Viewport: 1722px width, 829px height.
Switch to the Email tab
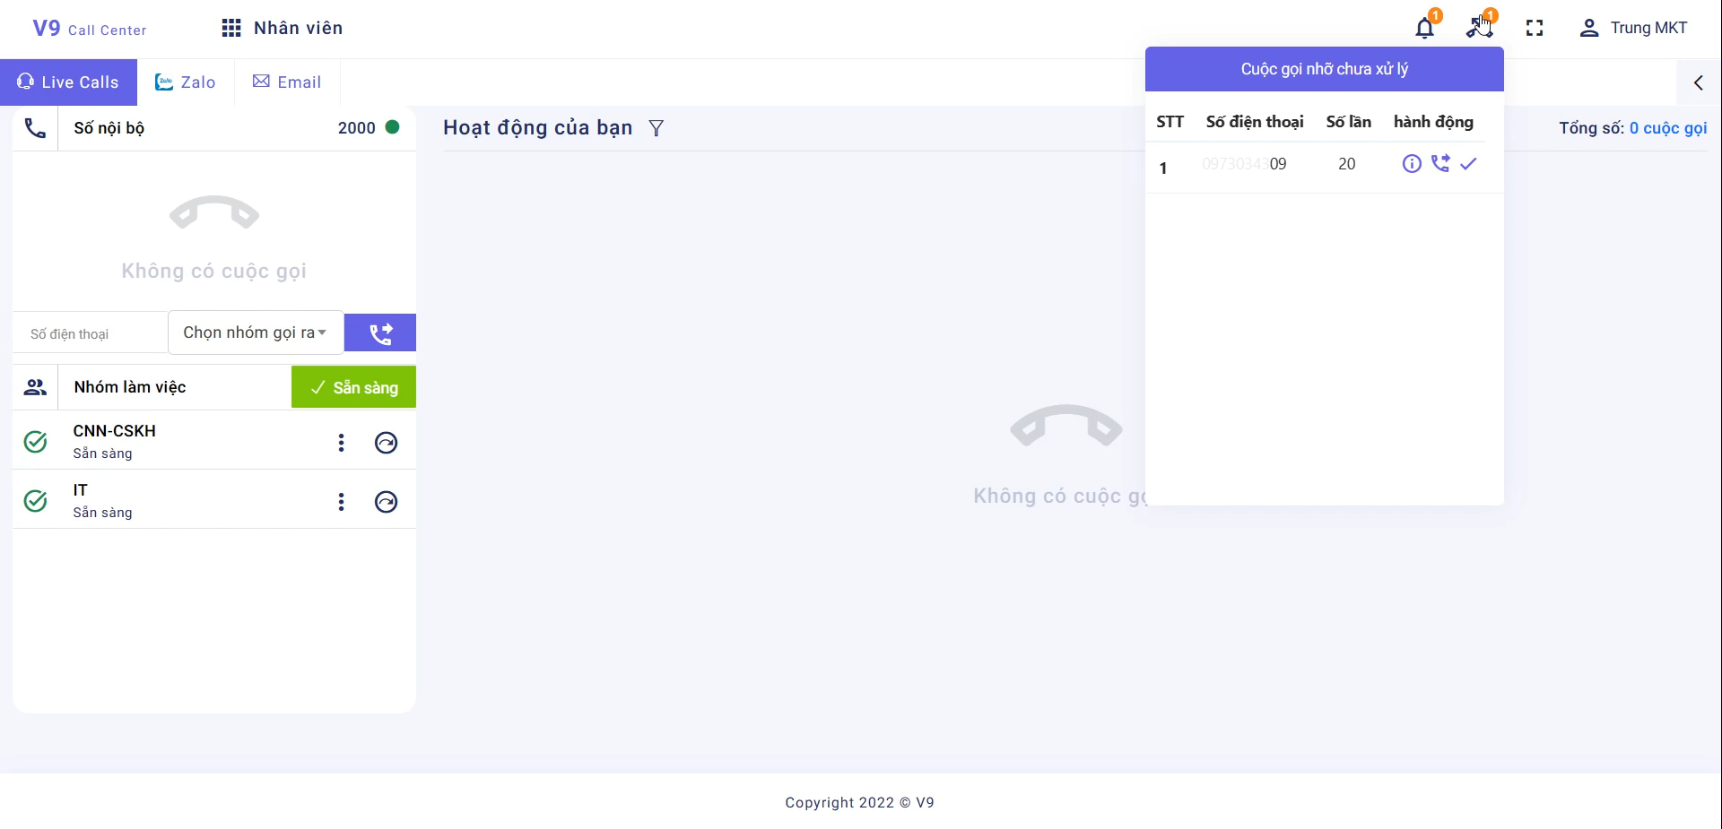pos(287,82)
